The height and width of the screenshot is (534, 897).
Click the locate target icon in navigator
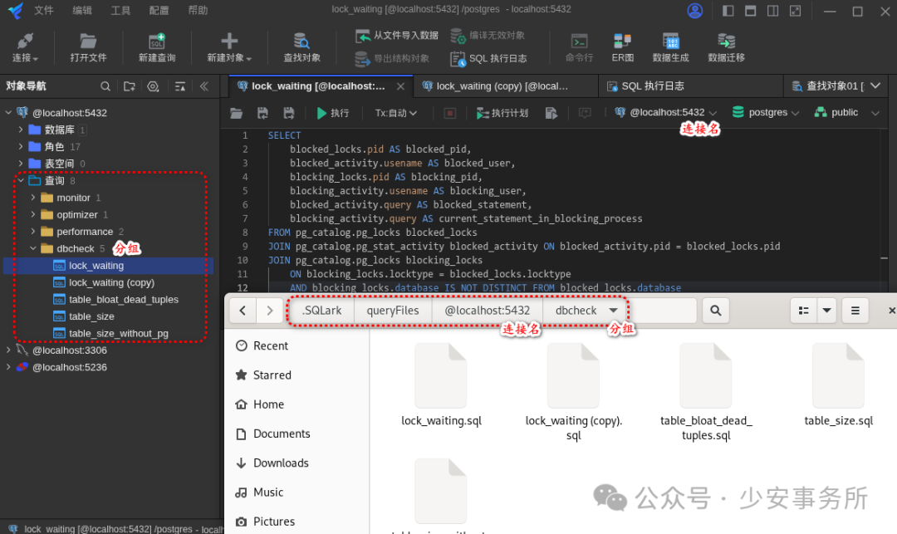pos(153,86)
